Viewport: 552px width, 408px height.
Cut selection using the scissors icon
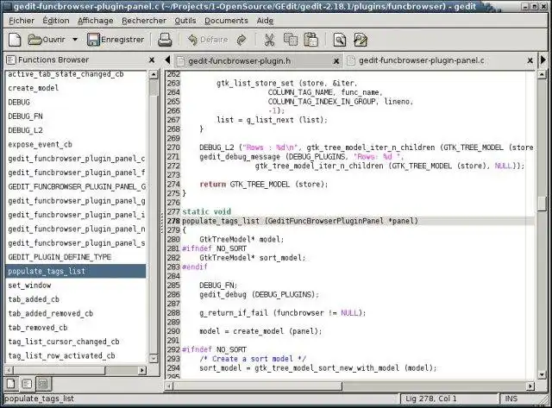click(269, 40)
